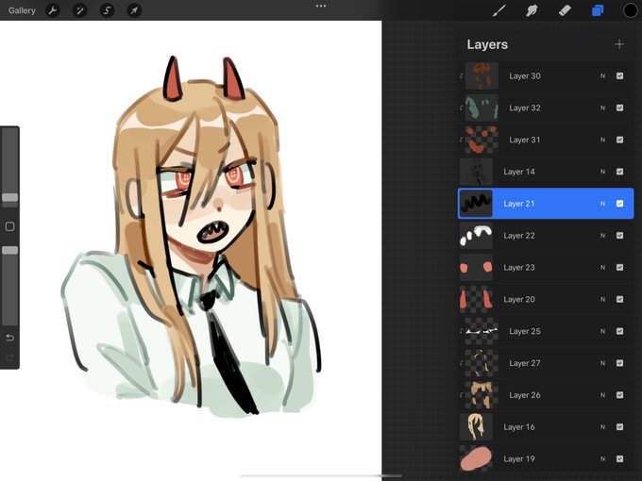Activate the Transform arrow tool
The height and width of the screenshot is (481, 642).
tap(134, 10)
